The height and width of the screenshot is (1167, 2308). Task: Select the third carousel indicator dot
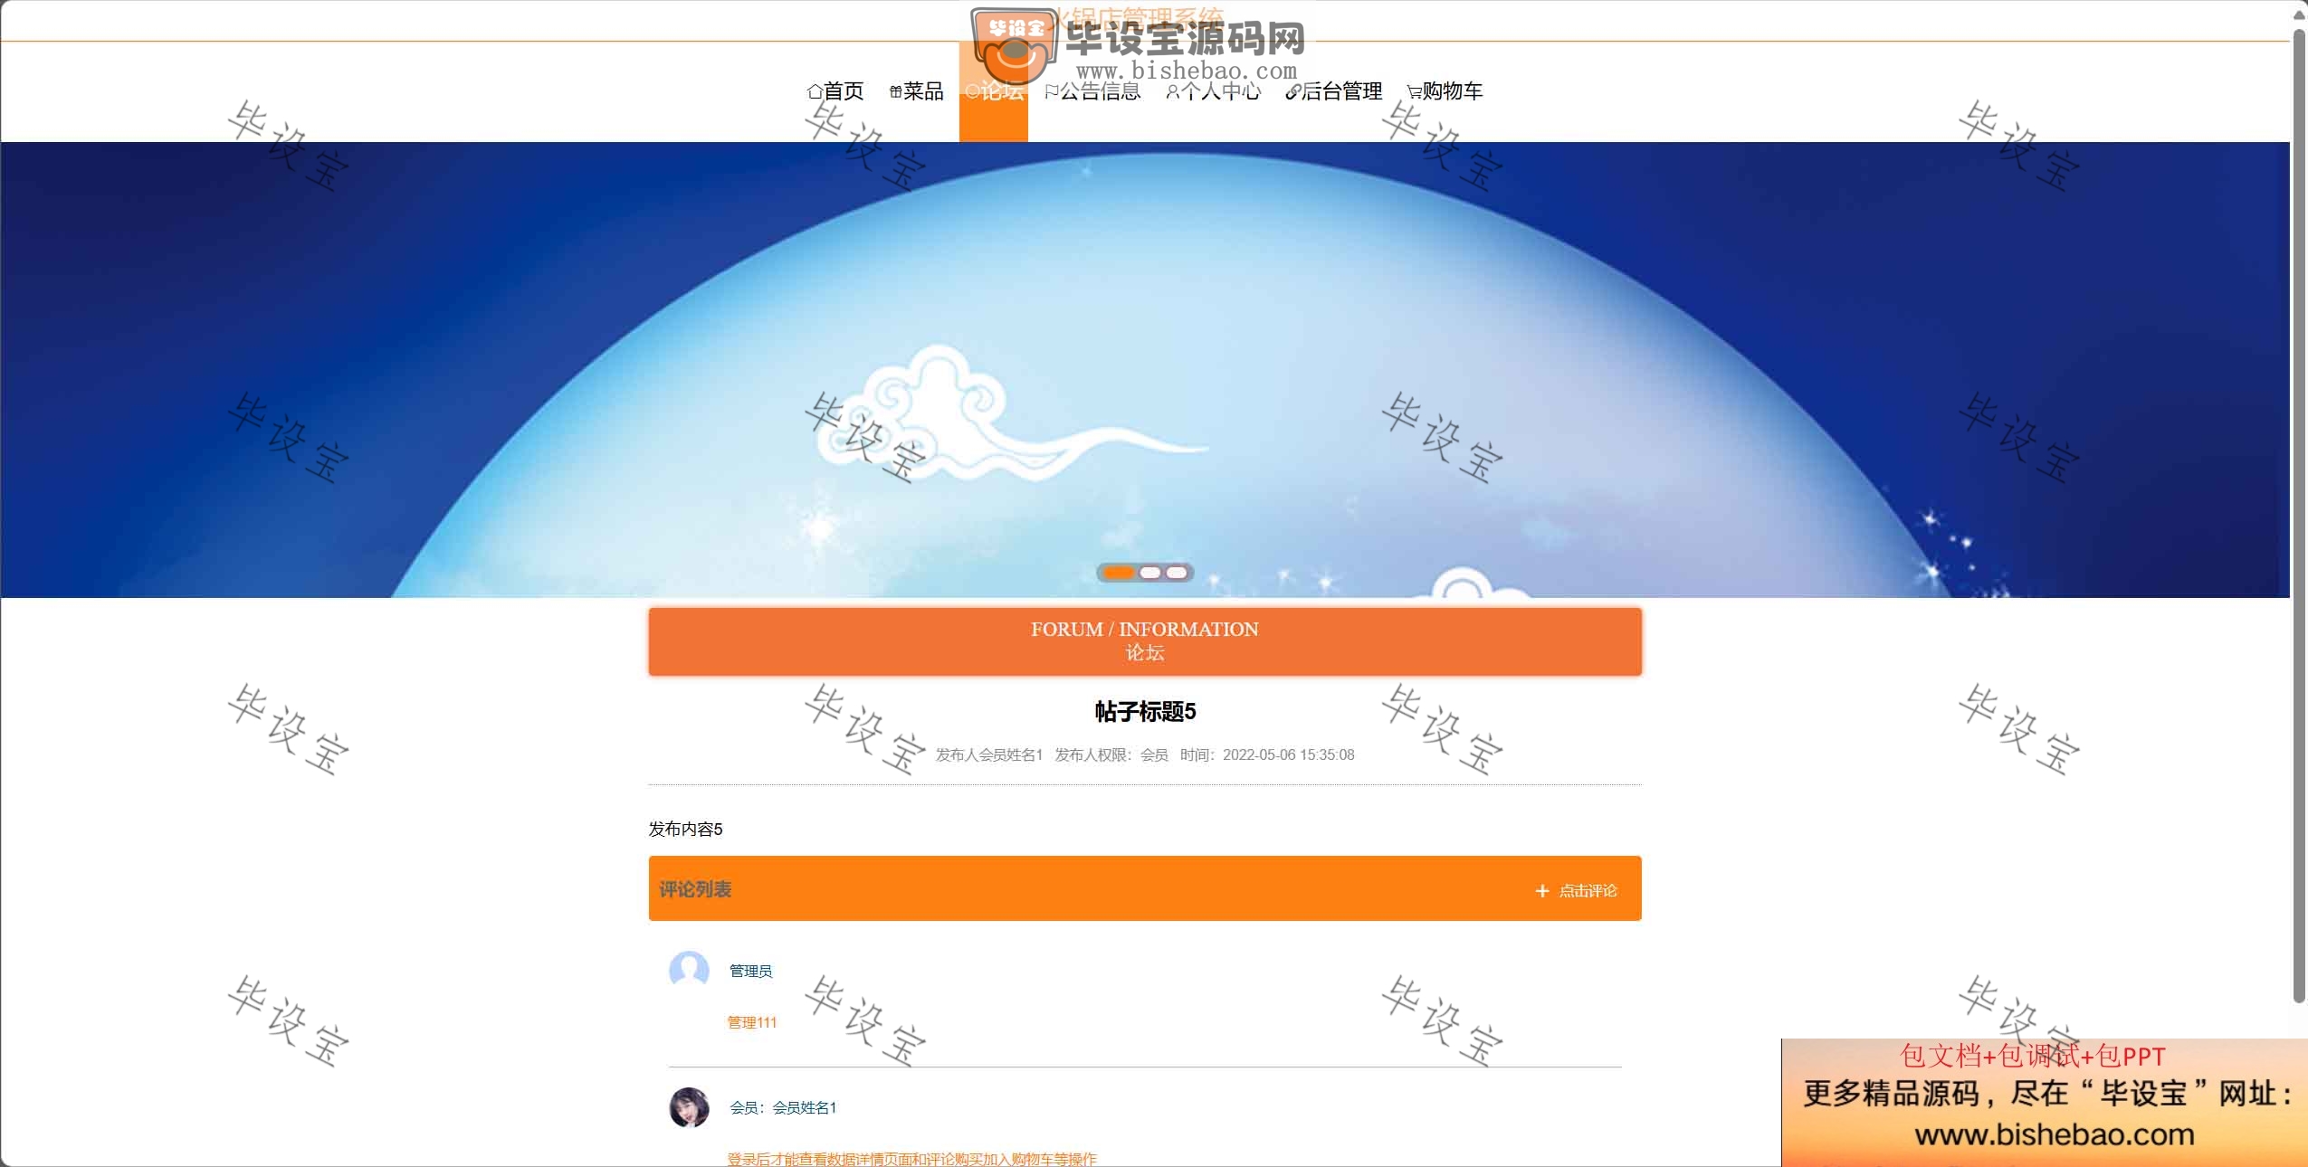point(1177,573)
